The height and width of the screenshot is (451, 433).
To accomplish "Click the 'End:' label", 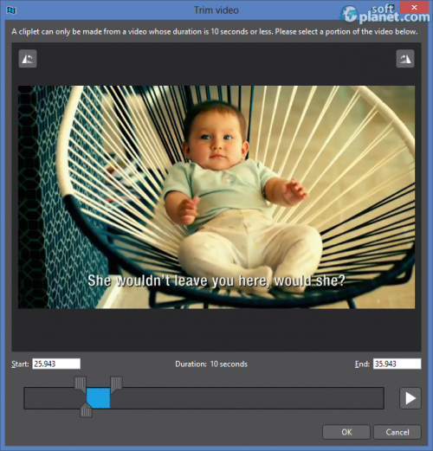I will pos(362,364).
